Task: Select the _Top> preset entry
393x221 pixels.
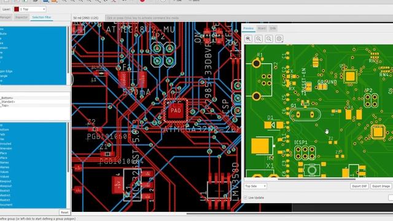Action: (4, 106)
